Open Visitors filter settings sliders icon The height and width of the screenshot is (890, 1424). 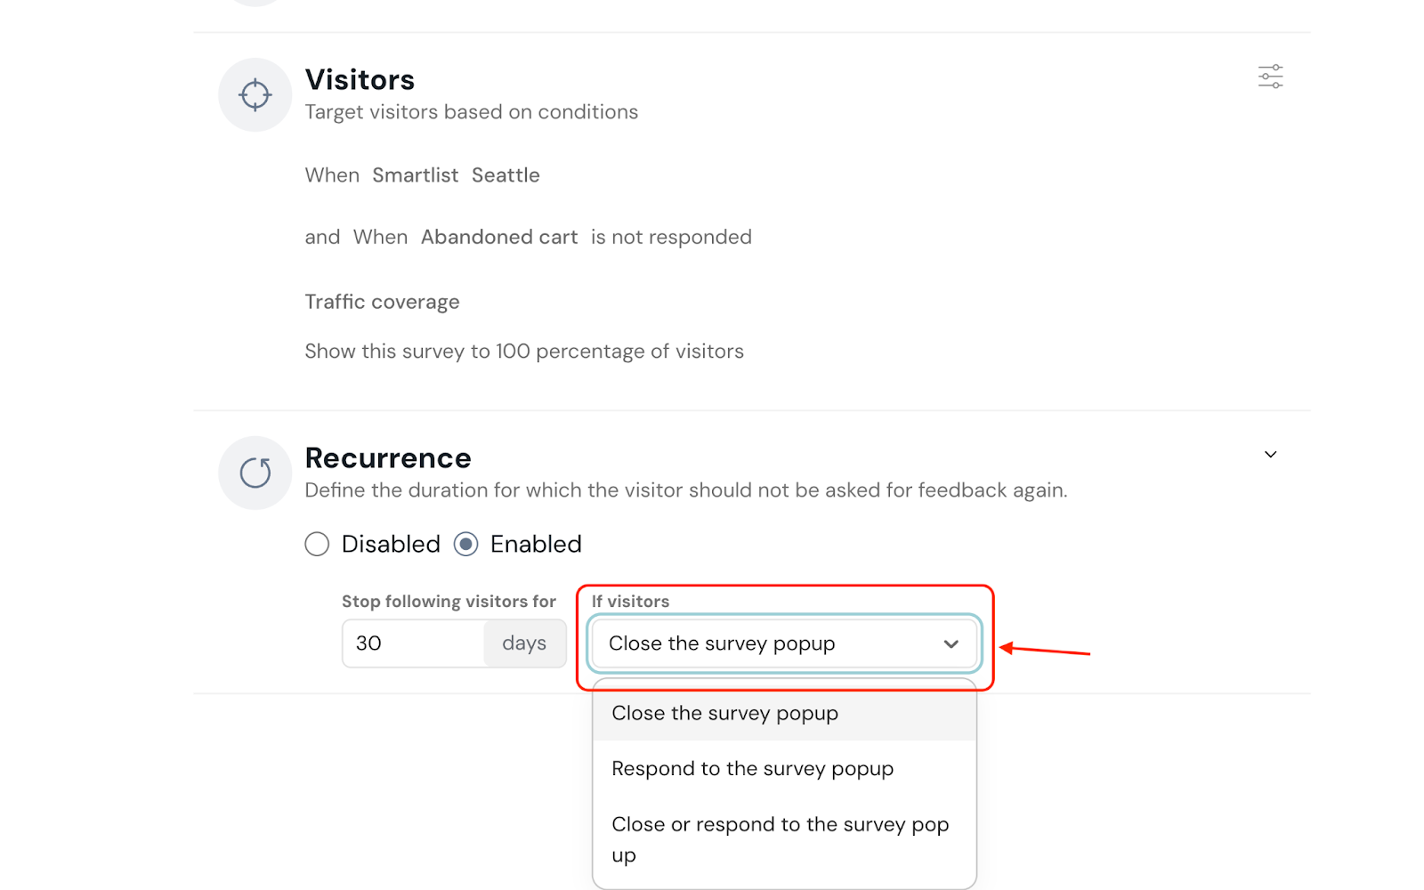coord(1270,77)
